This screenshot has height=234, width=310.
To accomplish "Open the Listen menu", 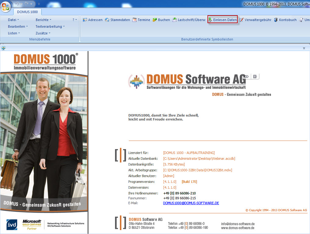I will point(14,33).
